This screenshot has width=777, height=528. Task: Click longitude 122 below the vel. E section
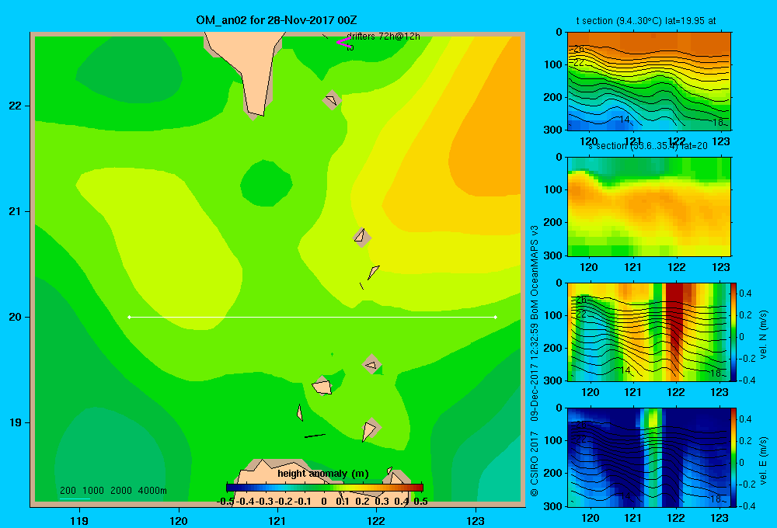point(676,518)
